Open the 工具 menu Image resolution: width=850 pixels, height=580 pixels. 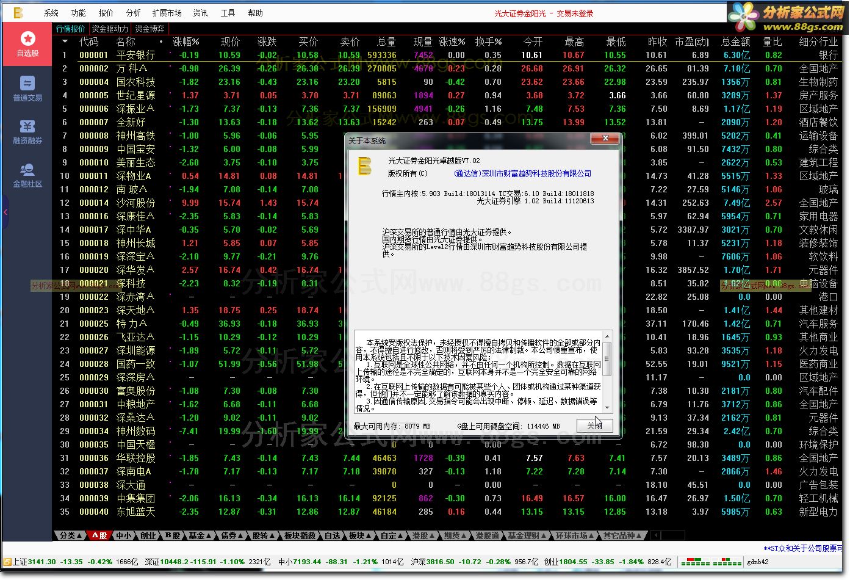(228, 13)
